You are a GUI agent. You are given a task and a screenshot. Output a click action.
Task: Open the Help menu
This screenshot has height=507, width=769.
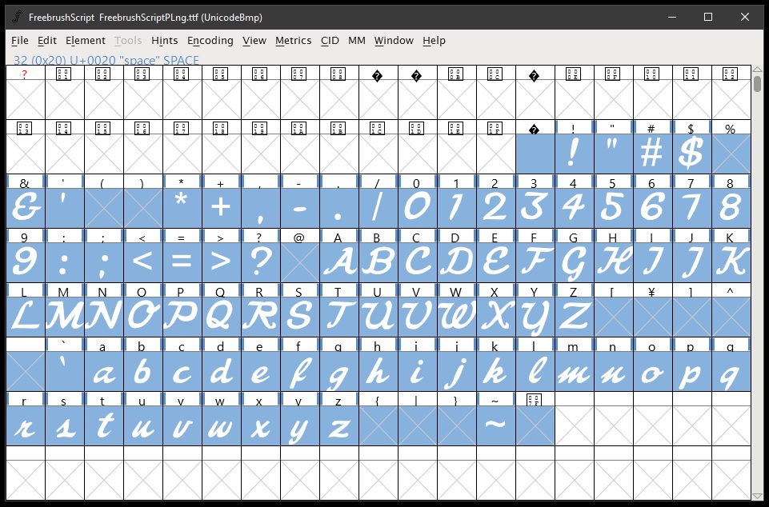click(434, 41)
